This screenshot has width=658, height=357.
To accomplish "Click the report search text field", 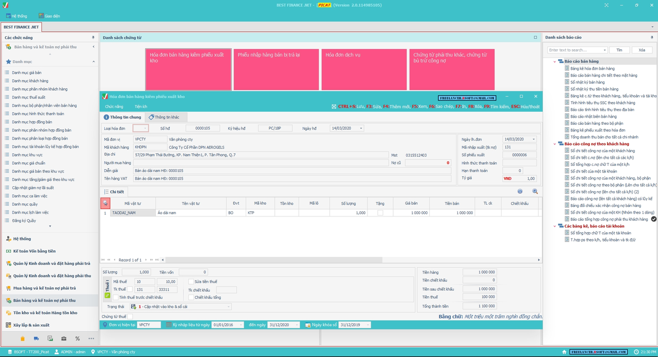I will 577,50.
